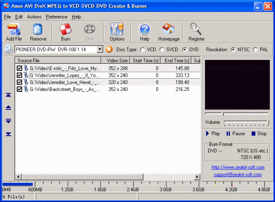
Task: Select the G:\Video\E-rotic file name
Action: point(65,68)
